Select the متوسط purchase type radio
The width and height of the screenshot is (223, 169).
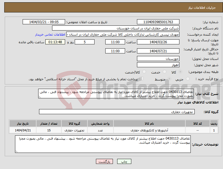(x=169, y=79)
